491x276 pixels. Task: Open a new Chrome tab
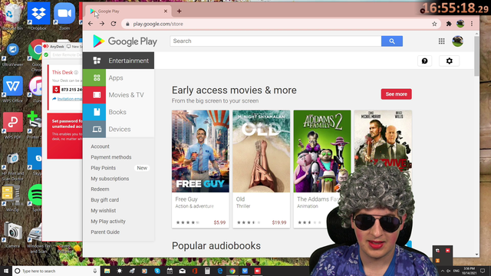pos(179,11)
